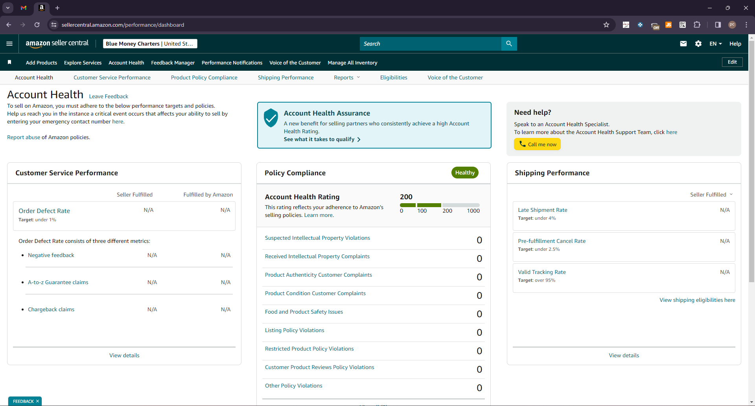Open Explore Services in the top menu

(83, 62)
